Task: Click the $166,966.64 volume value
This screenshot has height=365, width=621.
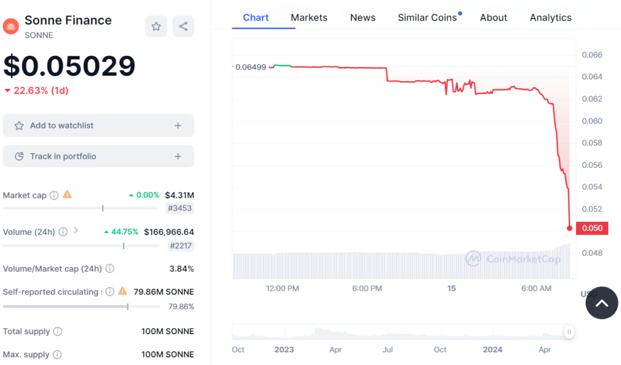Action: pos(169,232)
